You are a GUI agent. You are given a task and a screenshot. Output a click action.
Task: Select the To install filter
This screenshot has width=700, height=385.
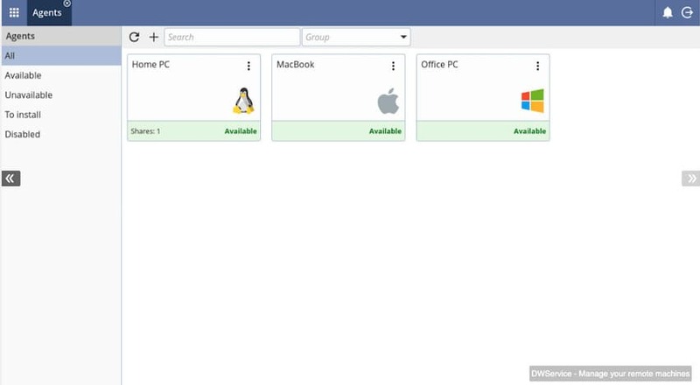(60, 115)
